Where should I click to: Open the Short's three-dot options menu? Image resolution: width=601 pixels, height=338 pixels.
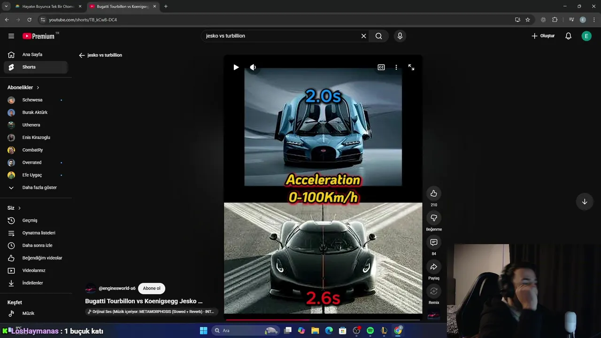[396, 68]
